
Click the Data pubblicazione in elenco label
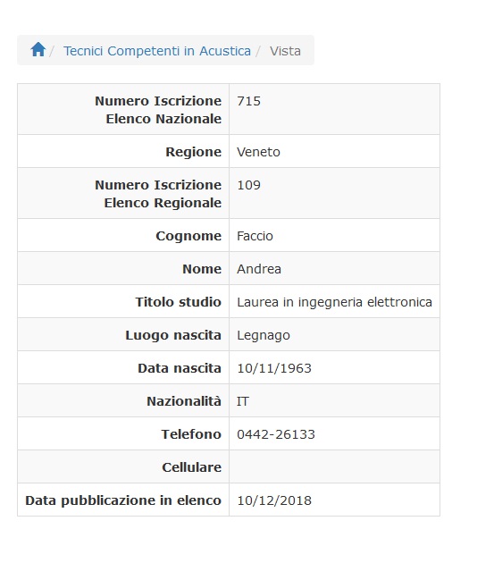click(x=123, y=500)
